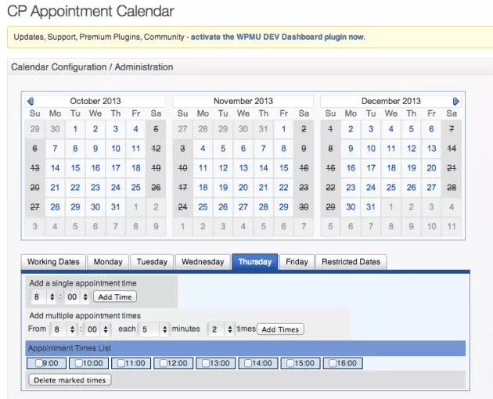
Task: Select December 25 on the calendar
Action: click(391, 188)
